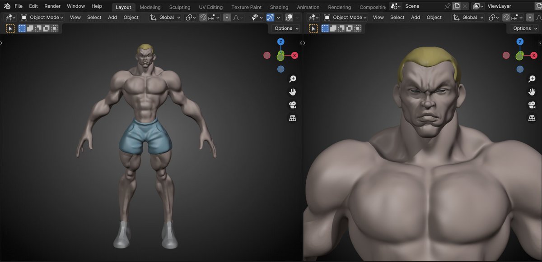Click blue Z axis on right gizmo

pos(520,42)
